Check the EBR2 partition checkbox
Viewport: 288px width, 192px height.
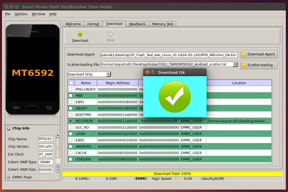point(71,140)
